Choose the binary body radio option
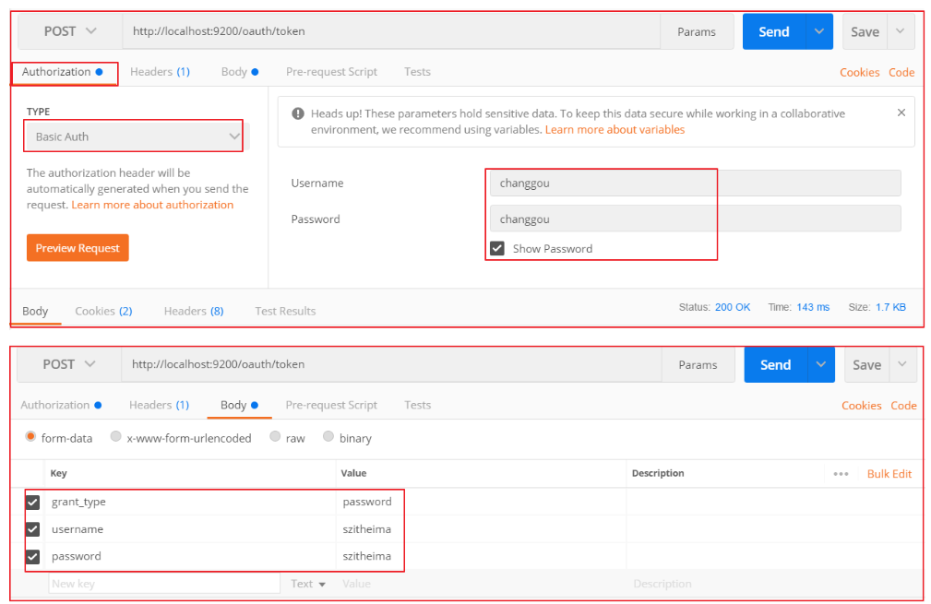931x604 pixels. click(328, 437)
